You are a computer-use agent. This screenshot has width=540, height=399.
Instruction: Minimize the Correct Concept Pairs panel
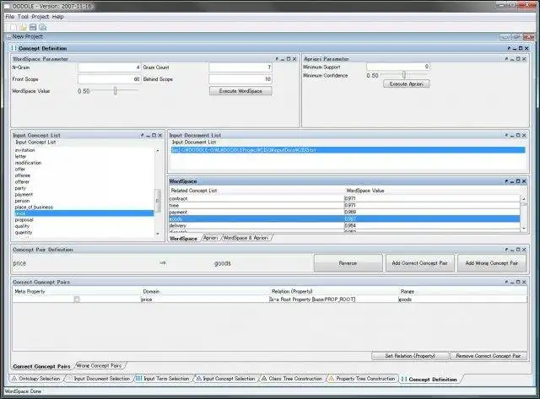tap(512, 282)
